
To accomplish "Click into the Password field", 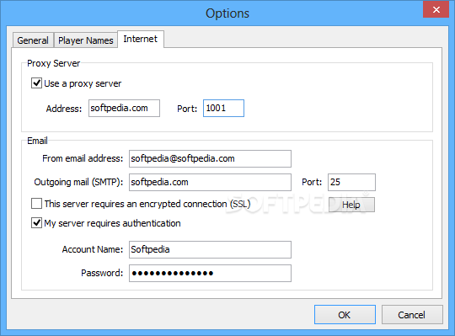I will [210, 273].
